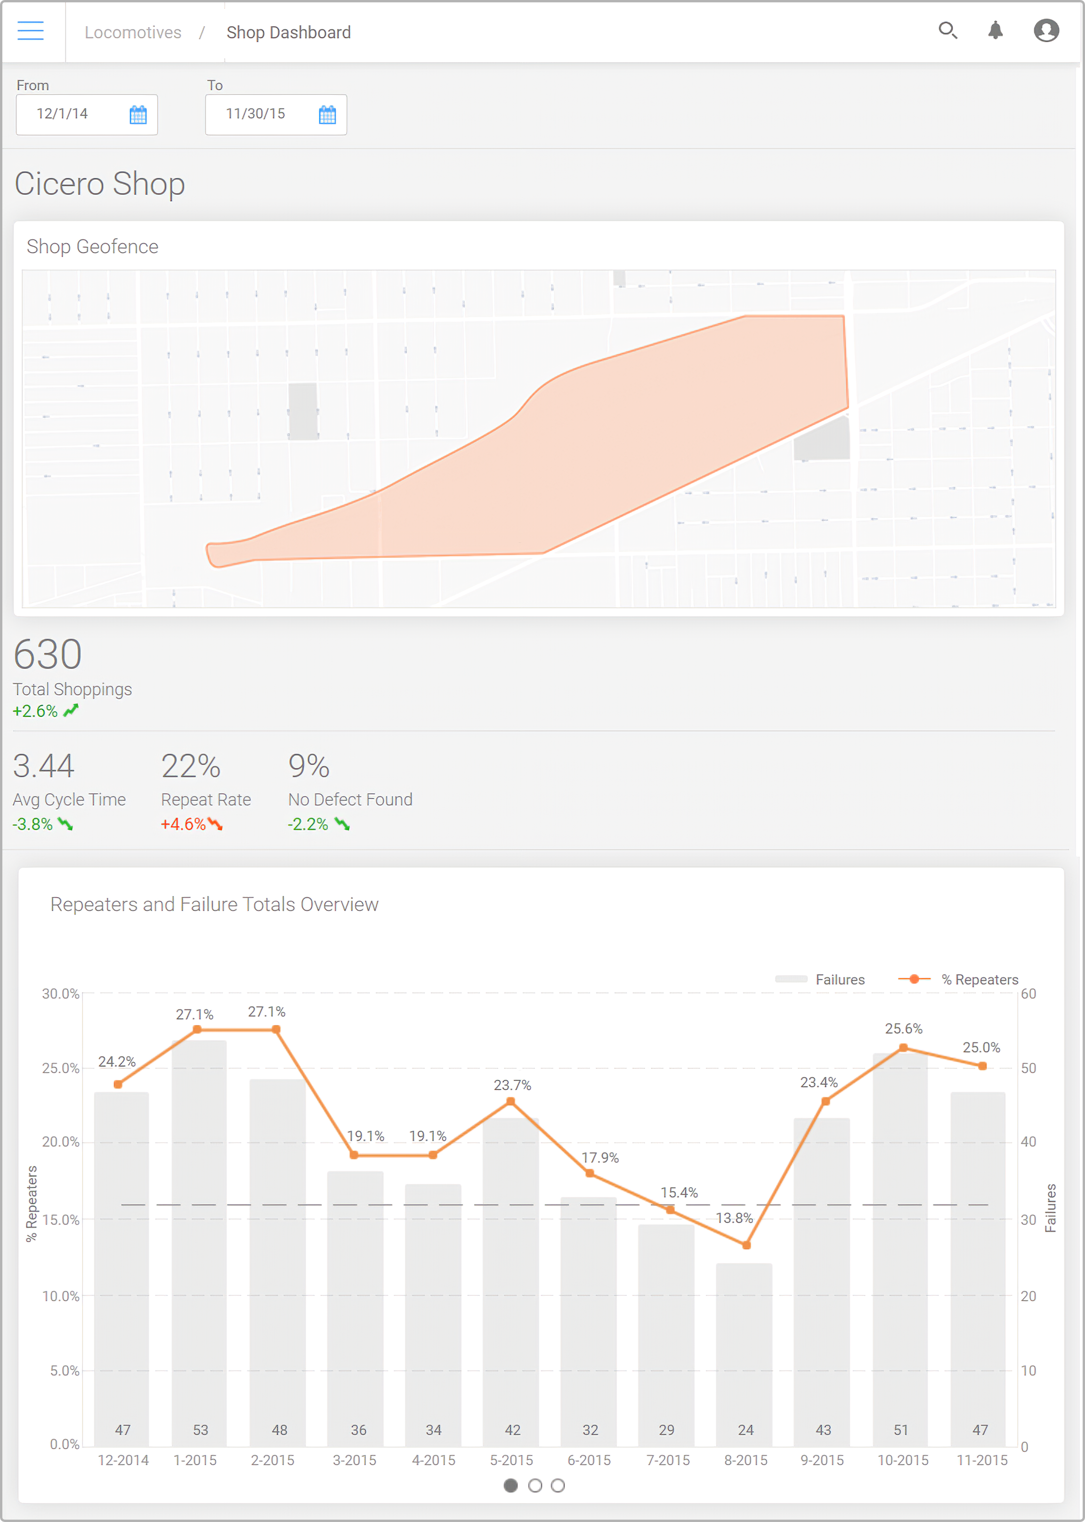Screen dimensions: 1085x1522
Task: Click the To date field 11/30/15
Action: pos(255,115)
